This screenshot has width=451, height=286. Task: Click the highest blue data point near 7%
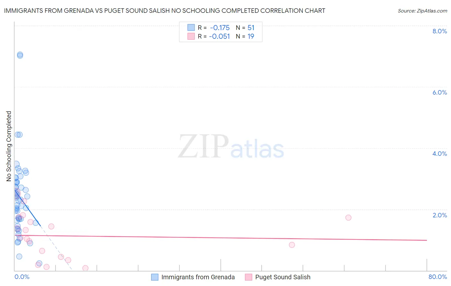pyautogui.click(x=20, y=55)
